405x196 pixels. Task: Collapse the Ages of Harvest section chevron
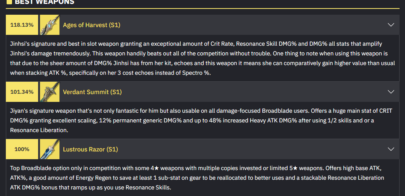pos(391,25)
